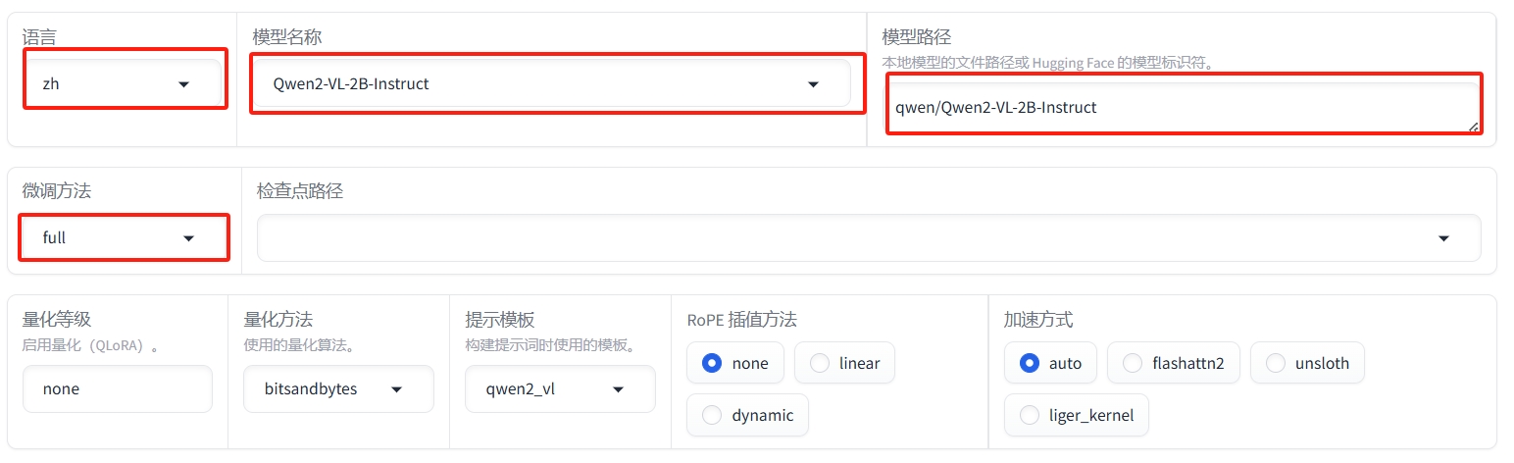Select liger_kernel acceleration option
This screenshot has height=463, width=1514.
pyautogui.click(x=1030, y=415)
